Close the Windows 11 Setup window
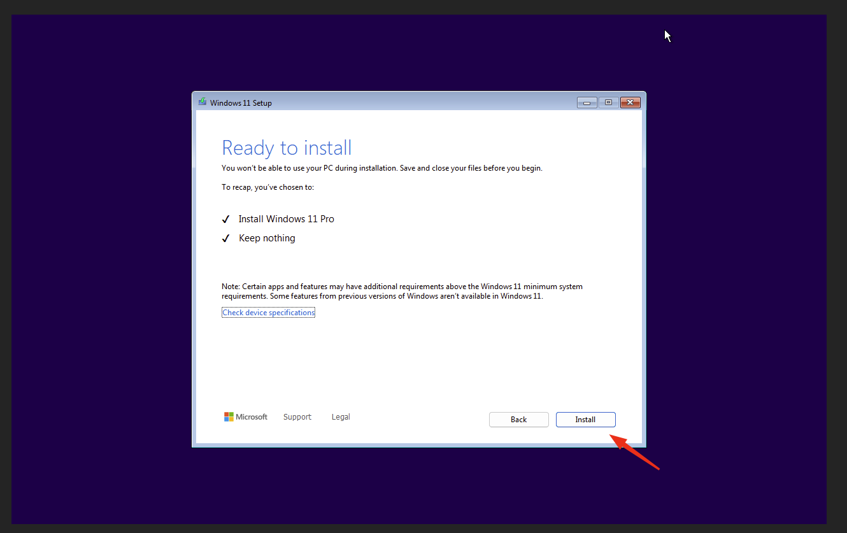 [630, 102]
